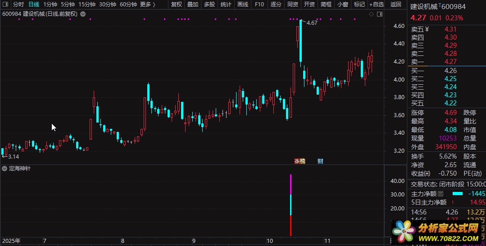
Task: Click the 2025年 date axis label
Action: 11,241
